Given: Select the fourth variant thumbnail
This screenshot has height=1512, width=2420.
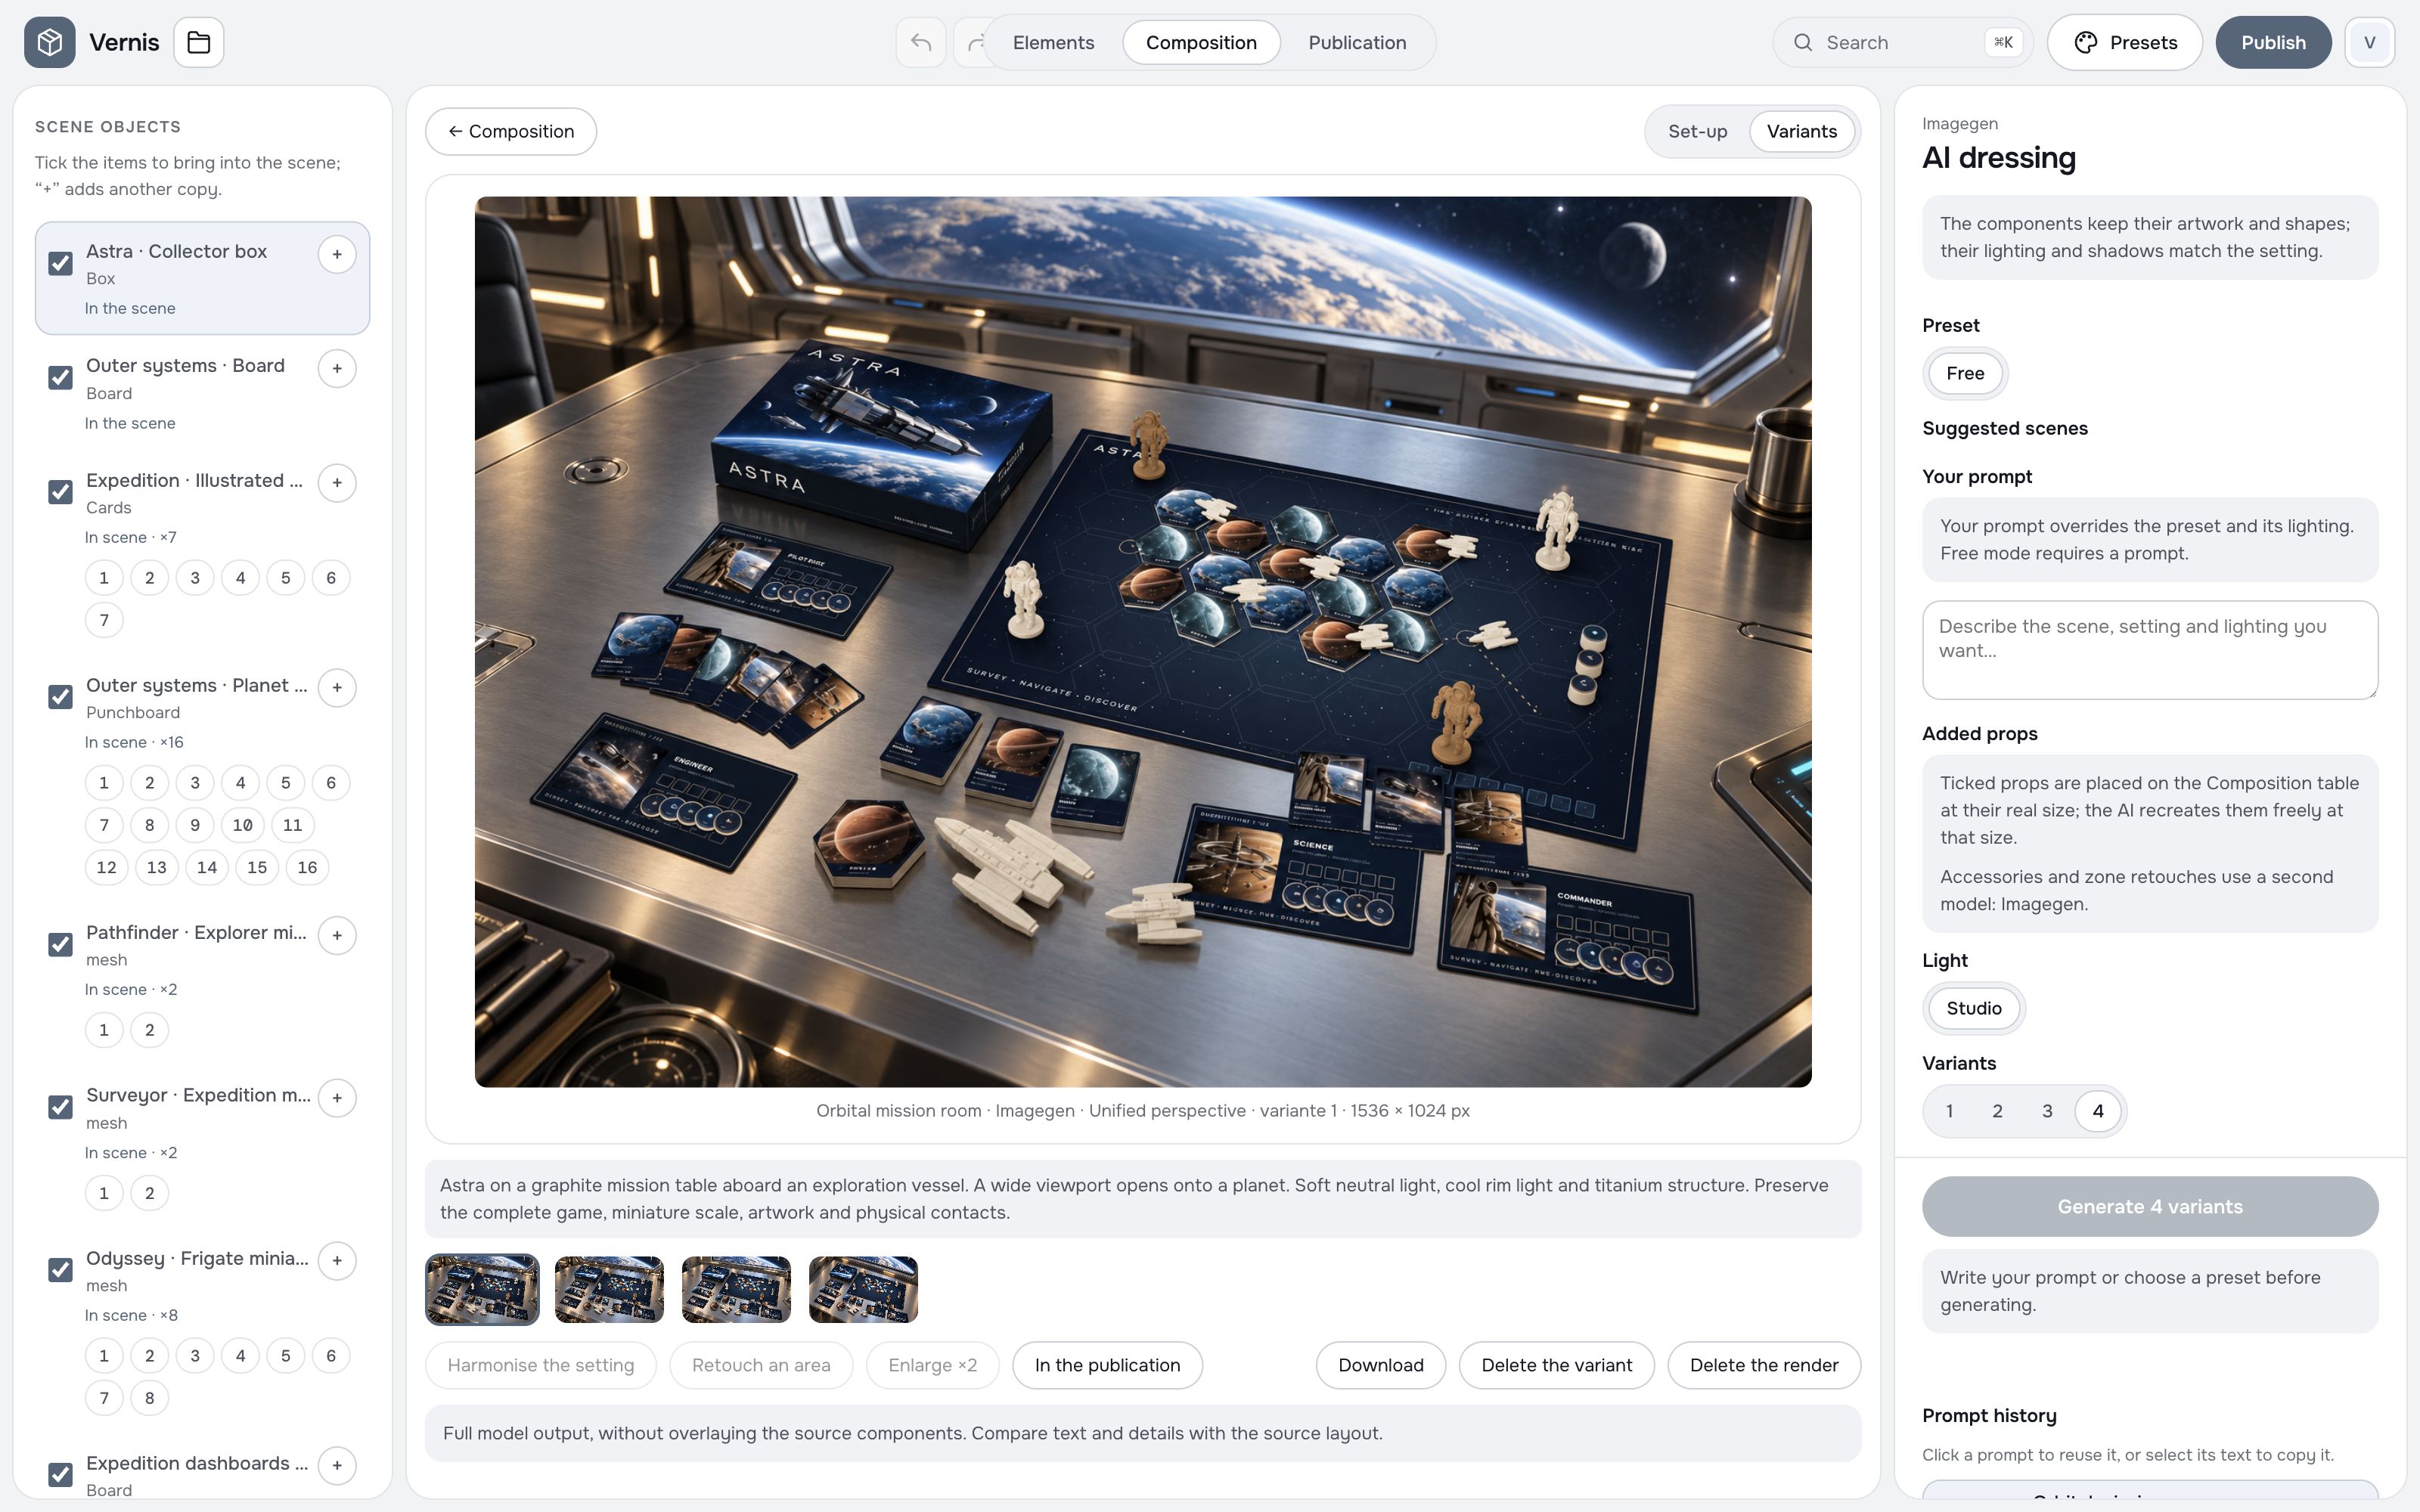Looking at the screenshot, I should click(863, 1289).
